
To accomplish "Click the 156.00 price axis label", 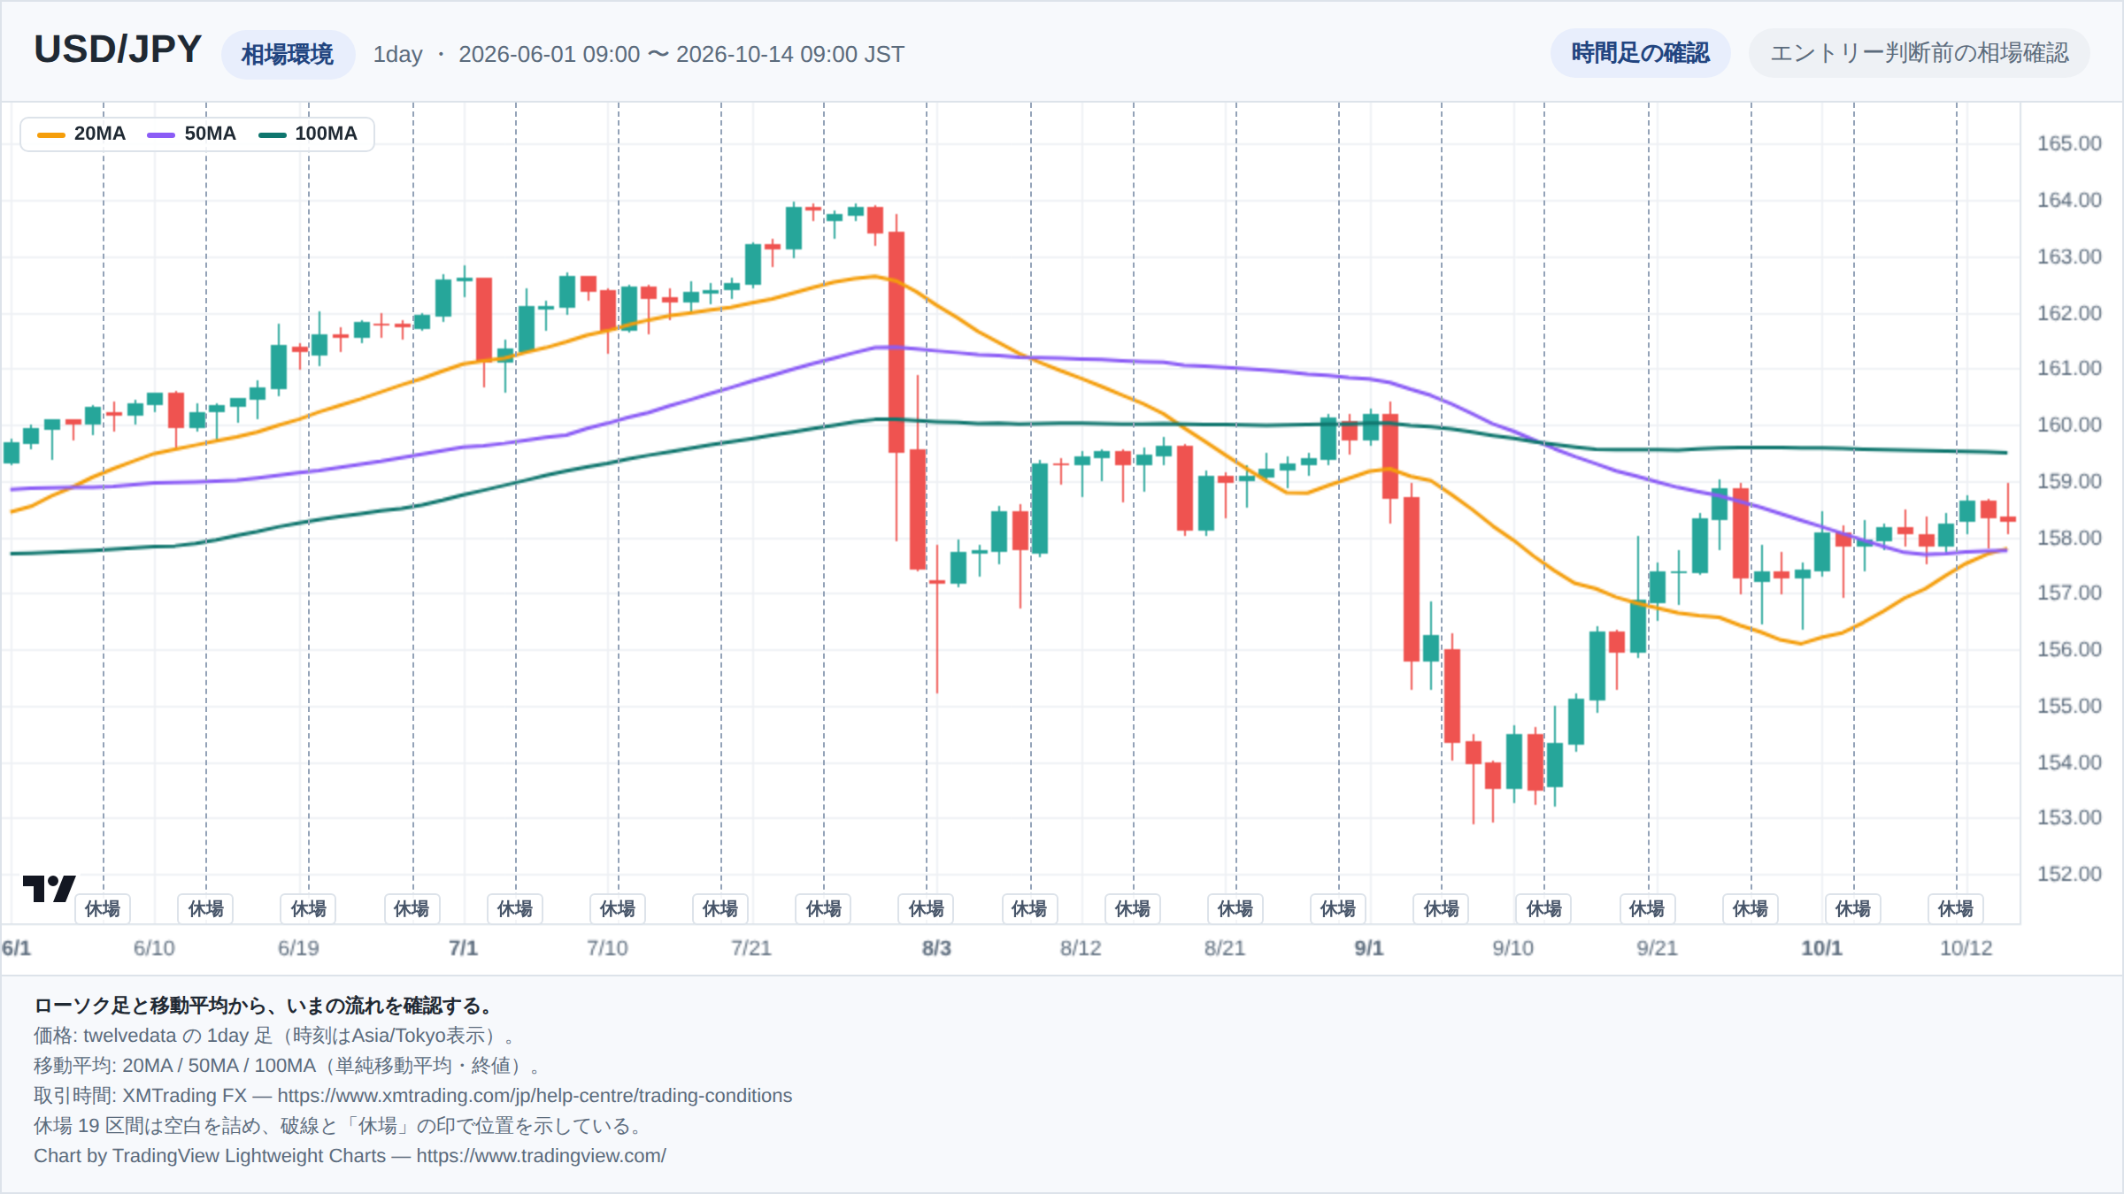I will pos(2069,649).
